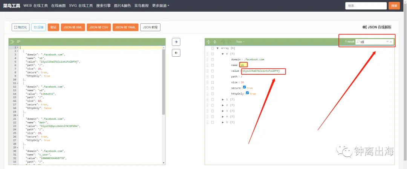Open action menu square of size row
407x169 pixels.
point(213,82)
